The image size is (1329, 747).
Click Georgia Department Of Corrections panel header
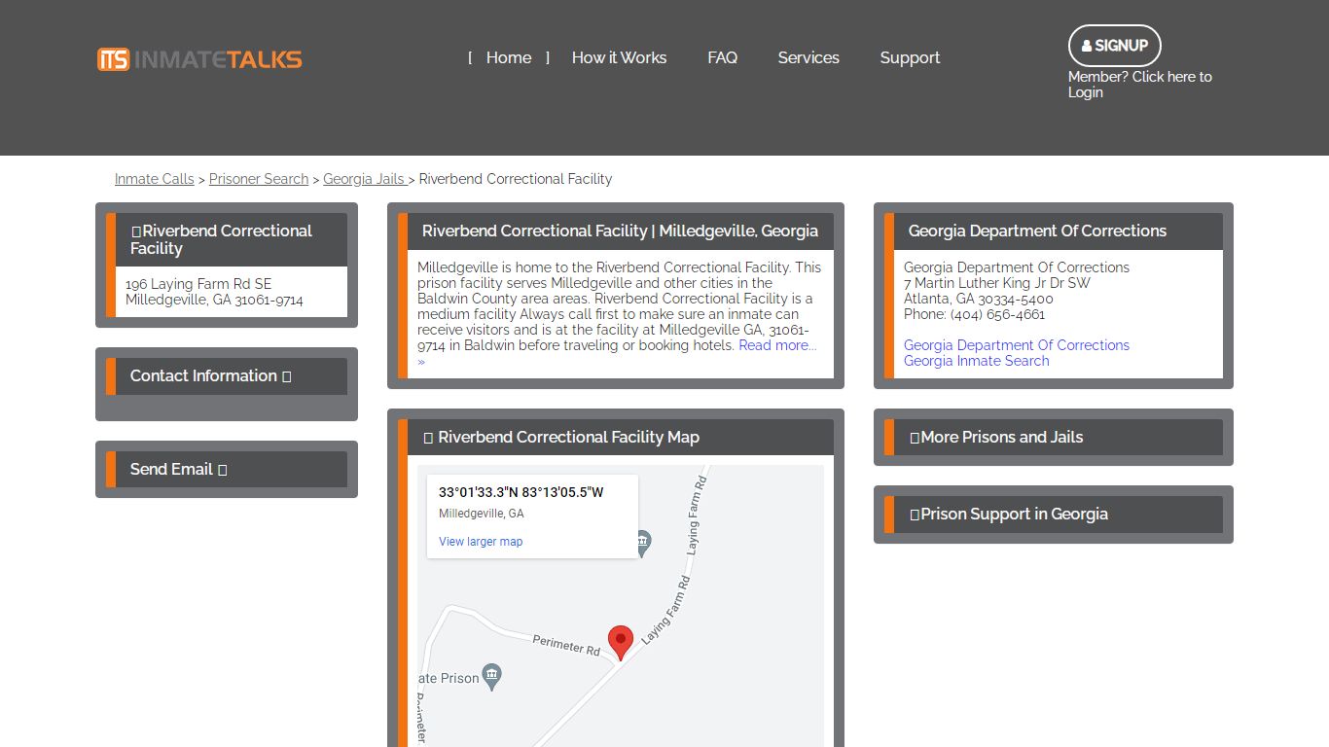click(1053, 231)
